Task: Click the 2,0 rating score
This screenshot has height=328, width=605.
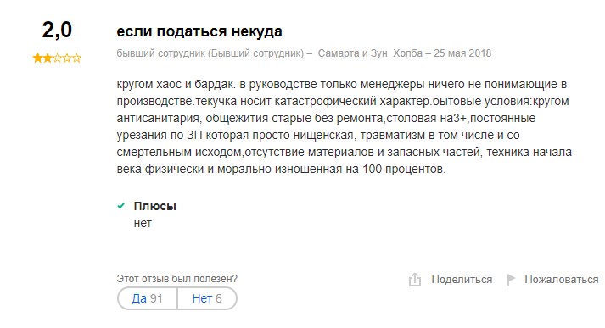Action: point(57,30)
